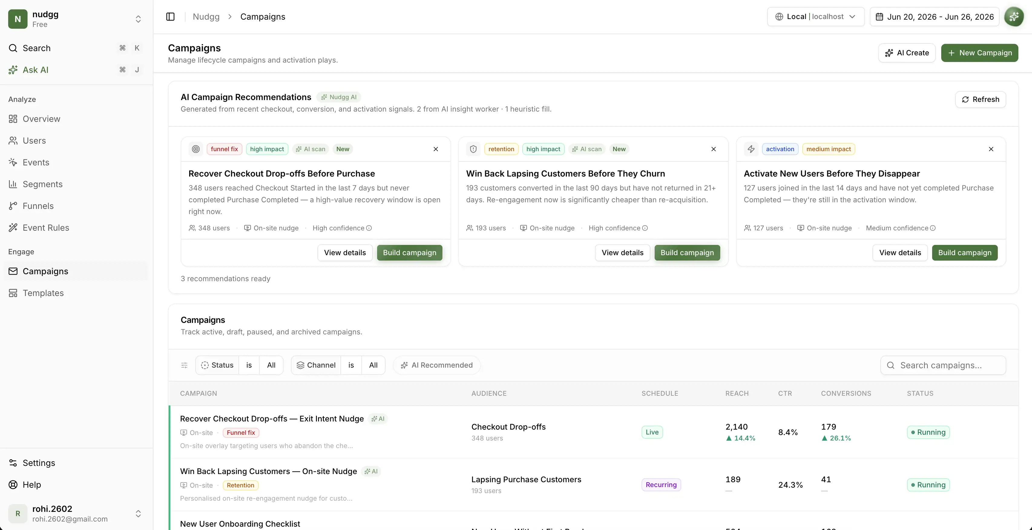Viewport: 1032px width, 530px height.
Task: Click the New Campaign button
Action: click(980, 53)
